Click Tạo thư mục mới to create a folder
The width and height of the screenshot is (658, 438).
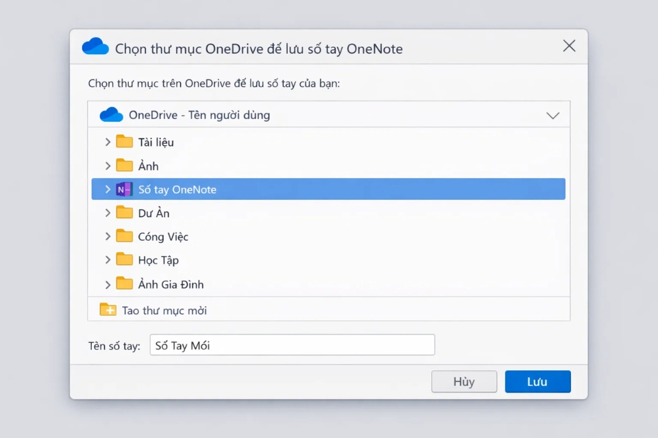pyautogui.click(x=164, y=309)
